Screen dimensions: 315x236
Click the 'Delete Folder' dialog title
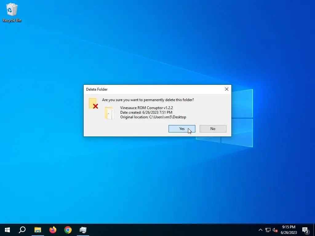[x=97, y=89]
